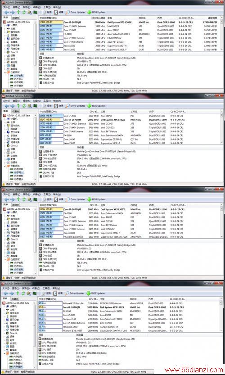Click the 内存 column header in third window
The width and height of the screenshot is (225, 375).
(151, 205)
